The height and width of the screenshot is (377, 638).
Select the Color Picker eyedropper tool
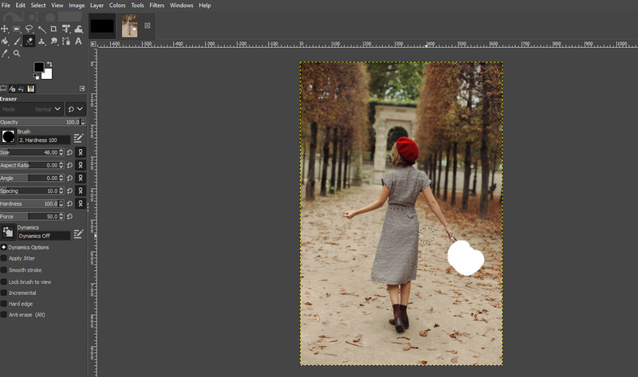click(x=5, y=53)
